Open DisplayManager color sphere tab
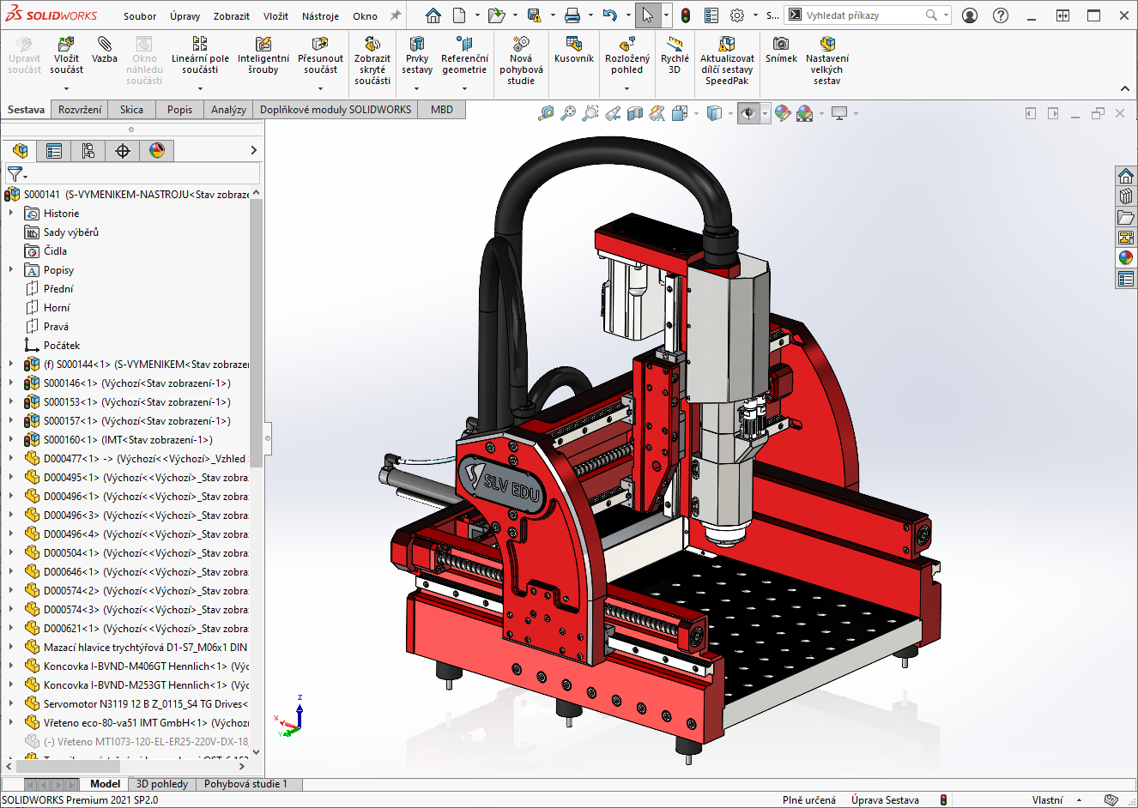Screen dimensions: 1138x808 tap(157, 151)
